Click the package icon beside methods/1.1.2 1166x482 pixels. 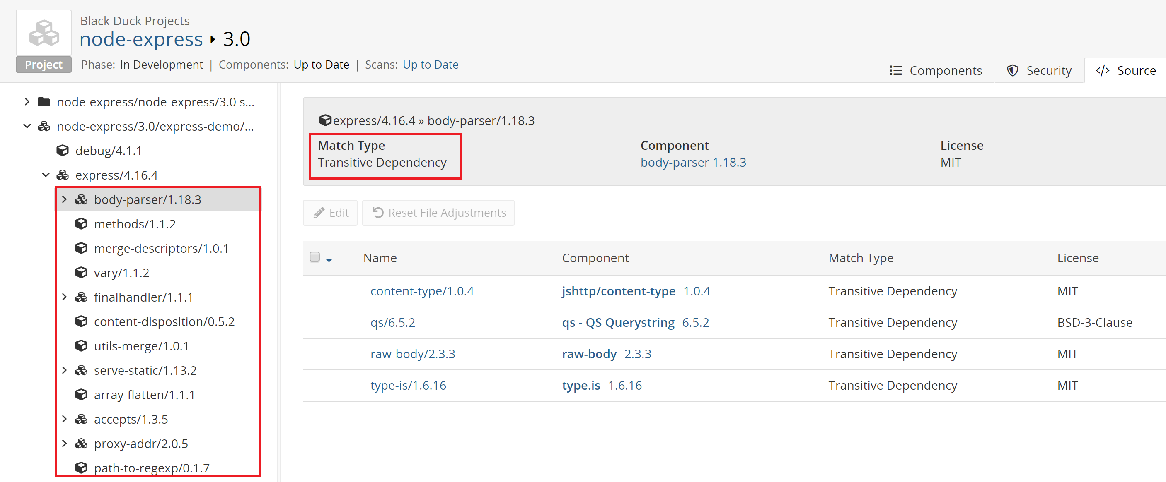click(81, 224)
